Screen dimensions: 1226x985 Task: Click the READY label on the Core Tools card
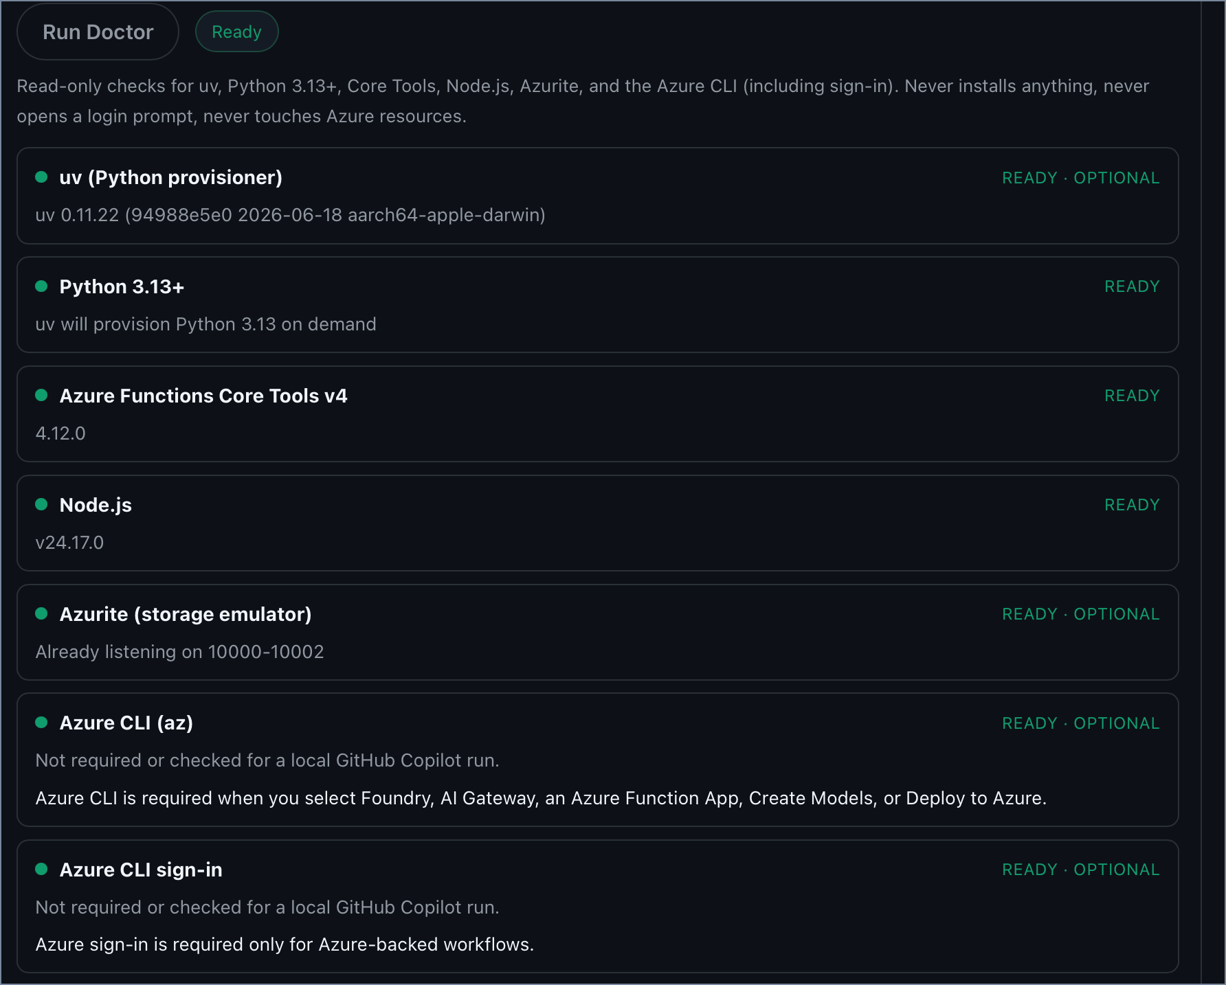click(1132, 396)
